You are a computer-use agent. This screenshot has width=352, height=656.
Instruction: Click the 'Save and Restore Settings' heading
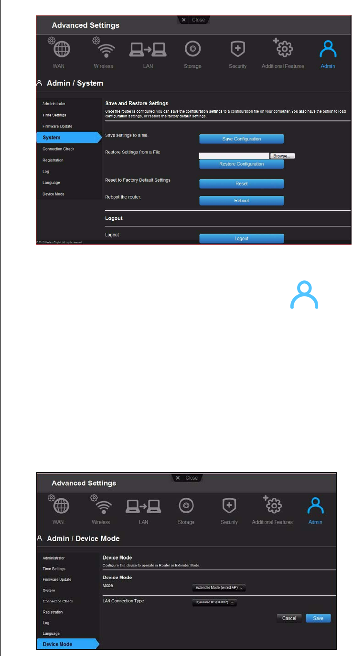coord(137,103)
